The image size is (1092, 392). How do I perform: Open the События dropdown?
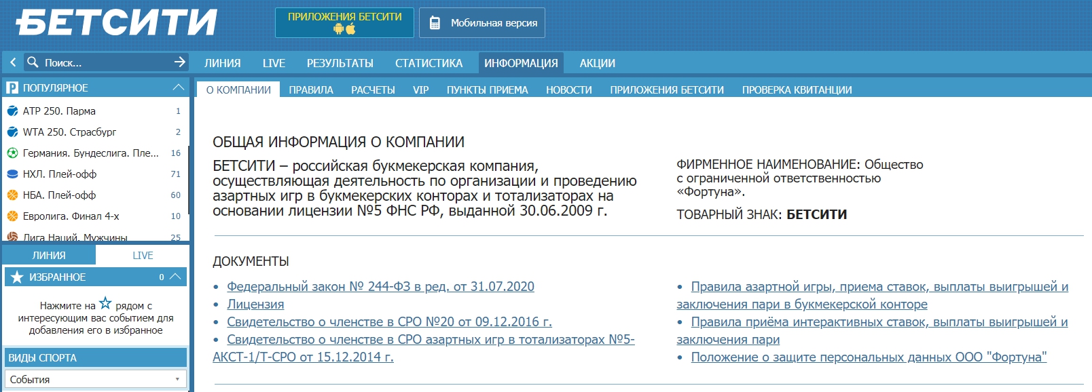click(x=96, y=379)
